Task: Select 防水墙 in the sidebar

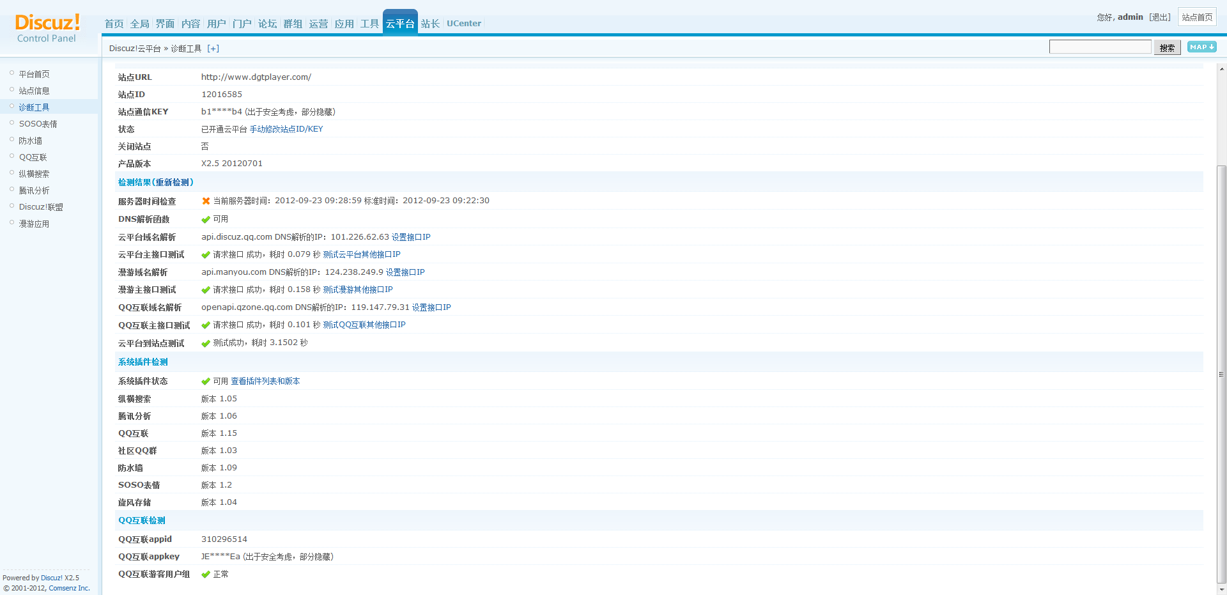Action: pos(30,141)
